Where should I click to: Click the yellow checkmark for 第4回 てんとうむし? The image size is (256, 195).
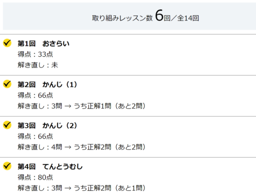coord(7,166)
